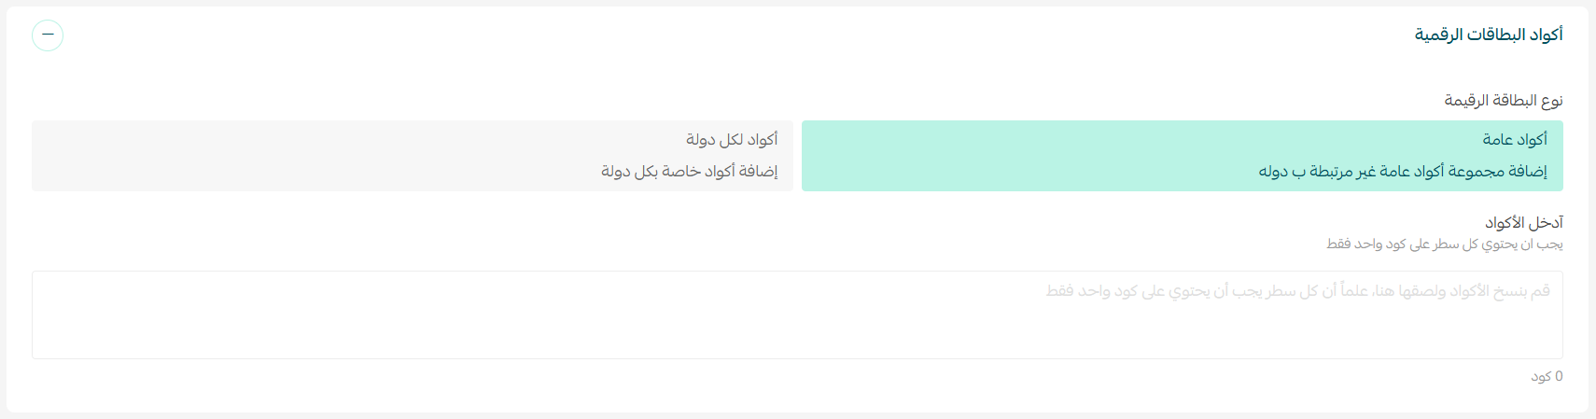Click the 0 كود counter below the textarea
This screenshot has height=419, width=1596.
click(x=1546, y=377)
